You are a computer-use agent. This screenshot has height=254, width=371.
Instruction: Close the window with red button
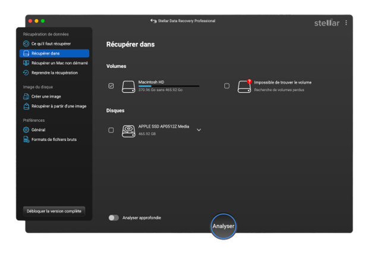click(x=30, y=21)
